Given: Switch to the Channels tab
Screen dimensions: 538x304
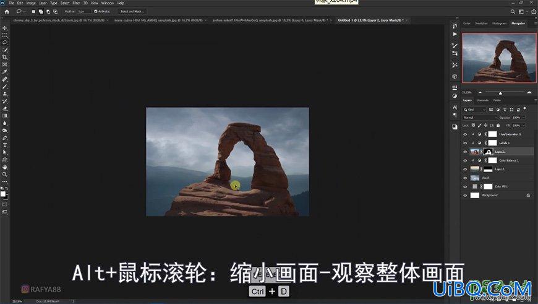Looking at the screenshot, I should tap(482, 100).
